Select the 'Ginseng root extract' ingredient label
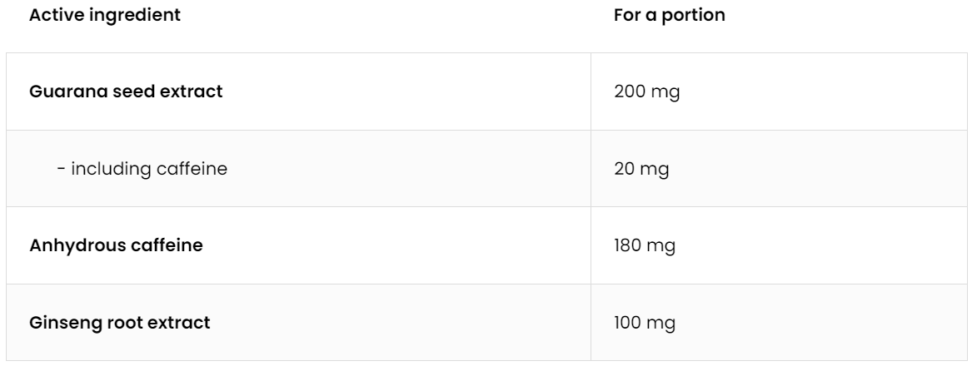This screenshot has width=972, height=366. [119, 322]
